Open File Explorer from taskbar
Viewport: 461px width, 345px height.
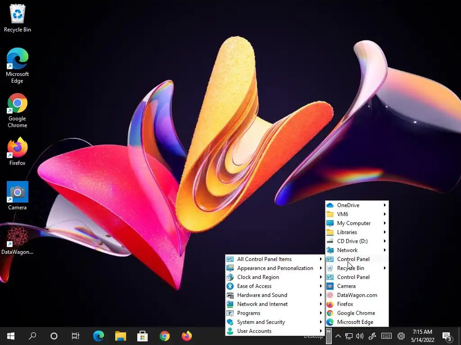click(121, 336)
